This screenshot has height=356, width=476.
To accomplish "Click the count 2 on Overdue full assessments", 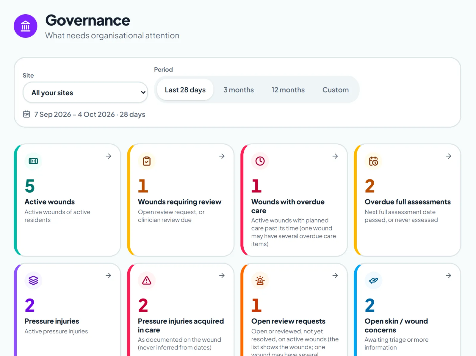I will (370, 186).
